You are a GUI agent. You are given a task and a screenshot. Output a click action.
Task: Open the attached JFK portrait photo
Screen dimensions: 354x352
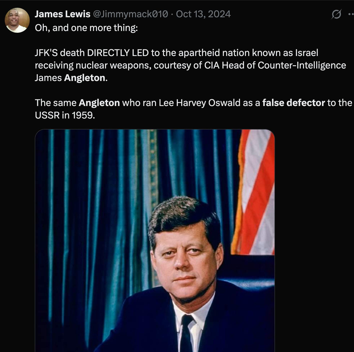pyautogui.click(x=155, y=240)
